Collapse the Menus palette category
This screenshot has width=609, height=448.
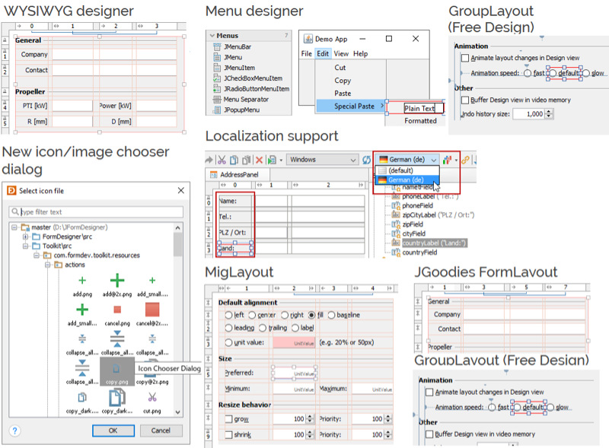[212, 35]
